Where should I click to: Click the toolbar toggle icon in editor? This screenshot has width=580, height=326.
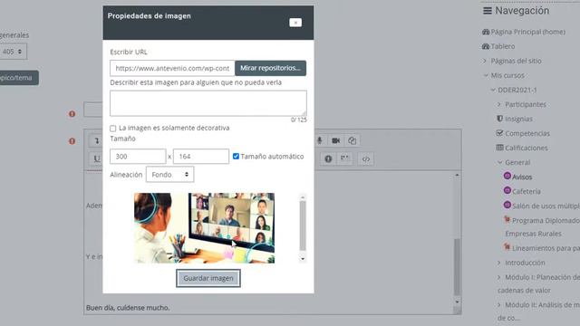point(97,140)
